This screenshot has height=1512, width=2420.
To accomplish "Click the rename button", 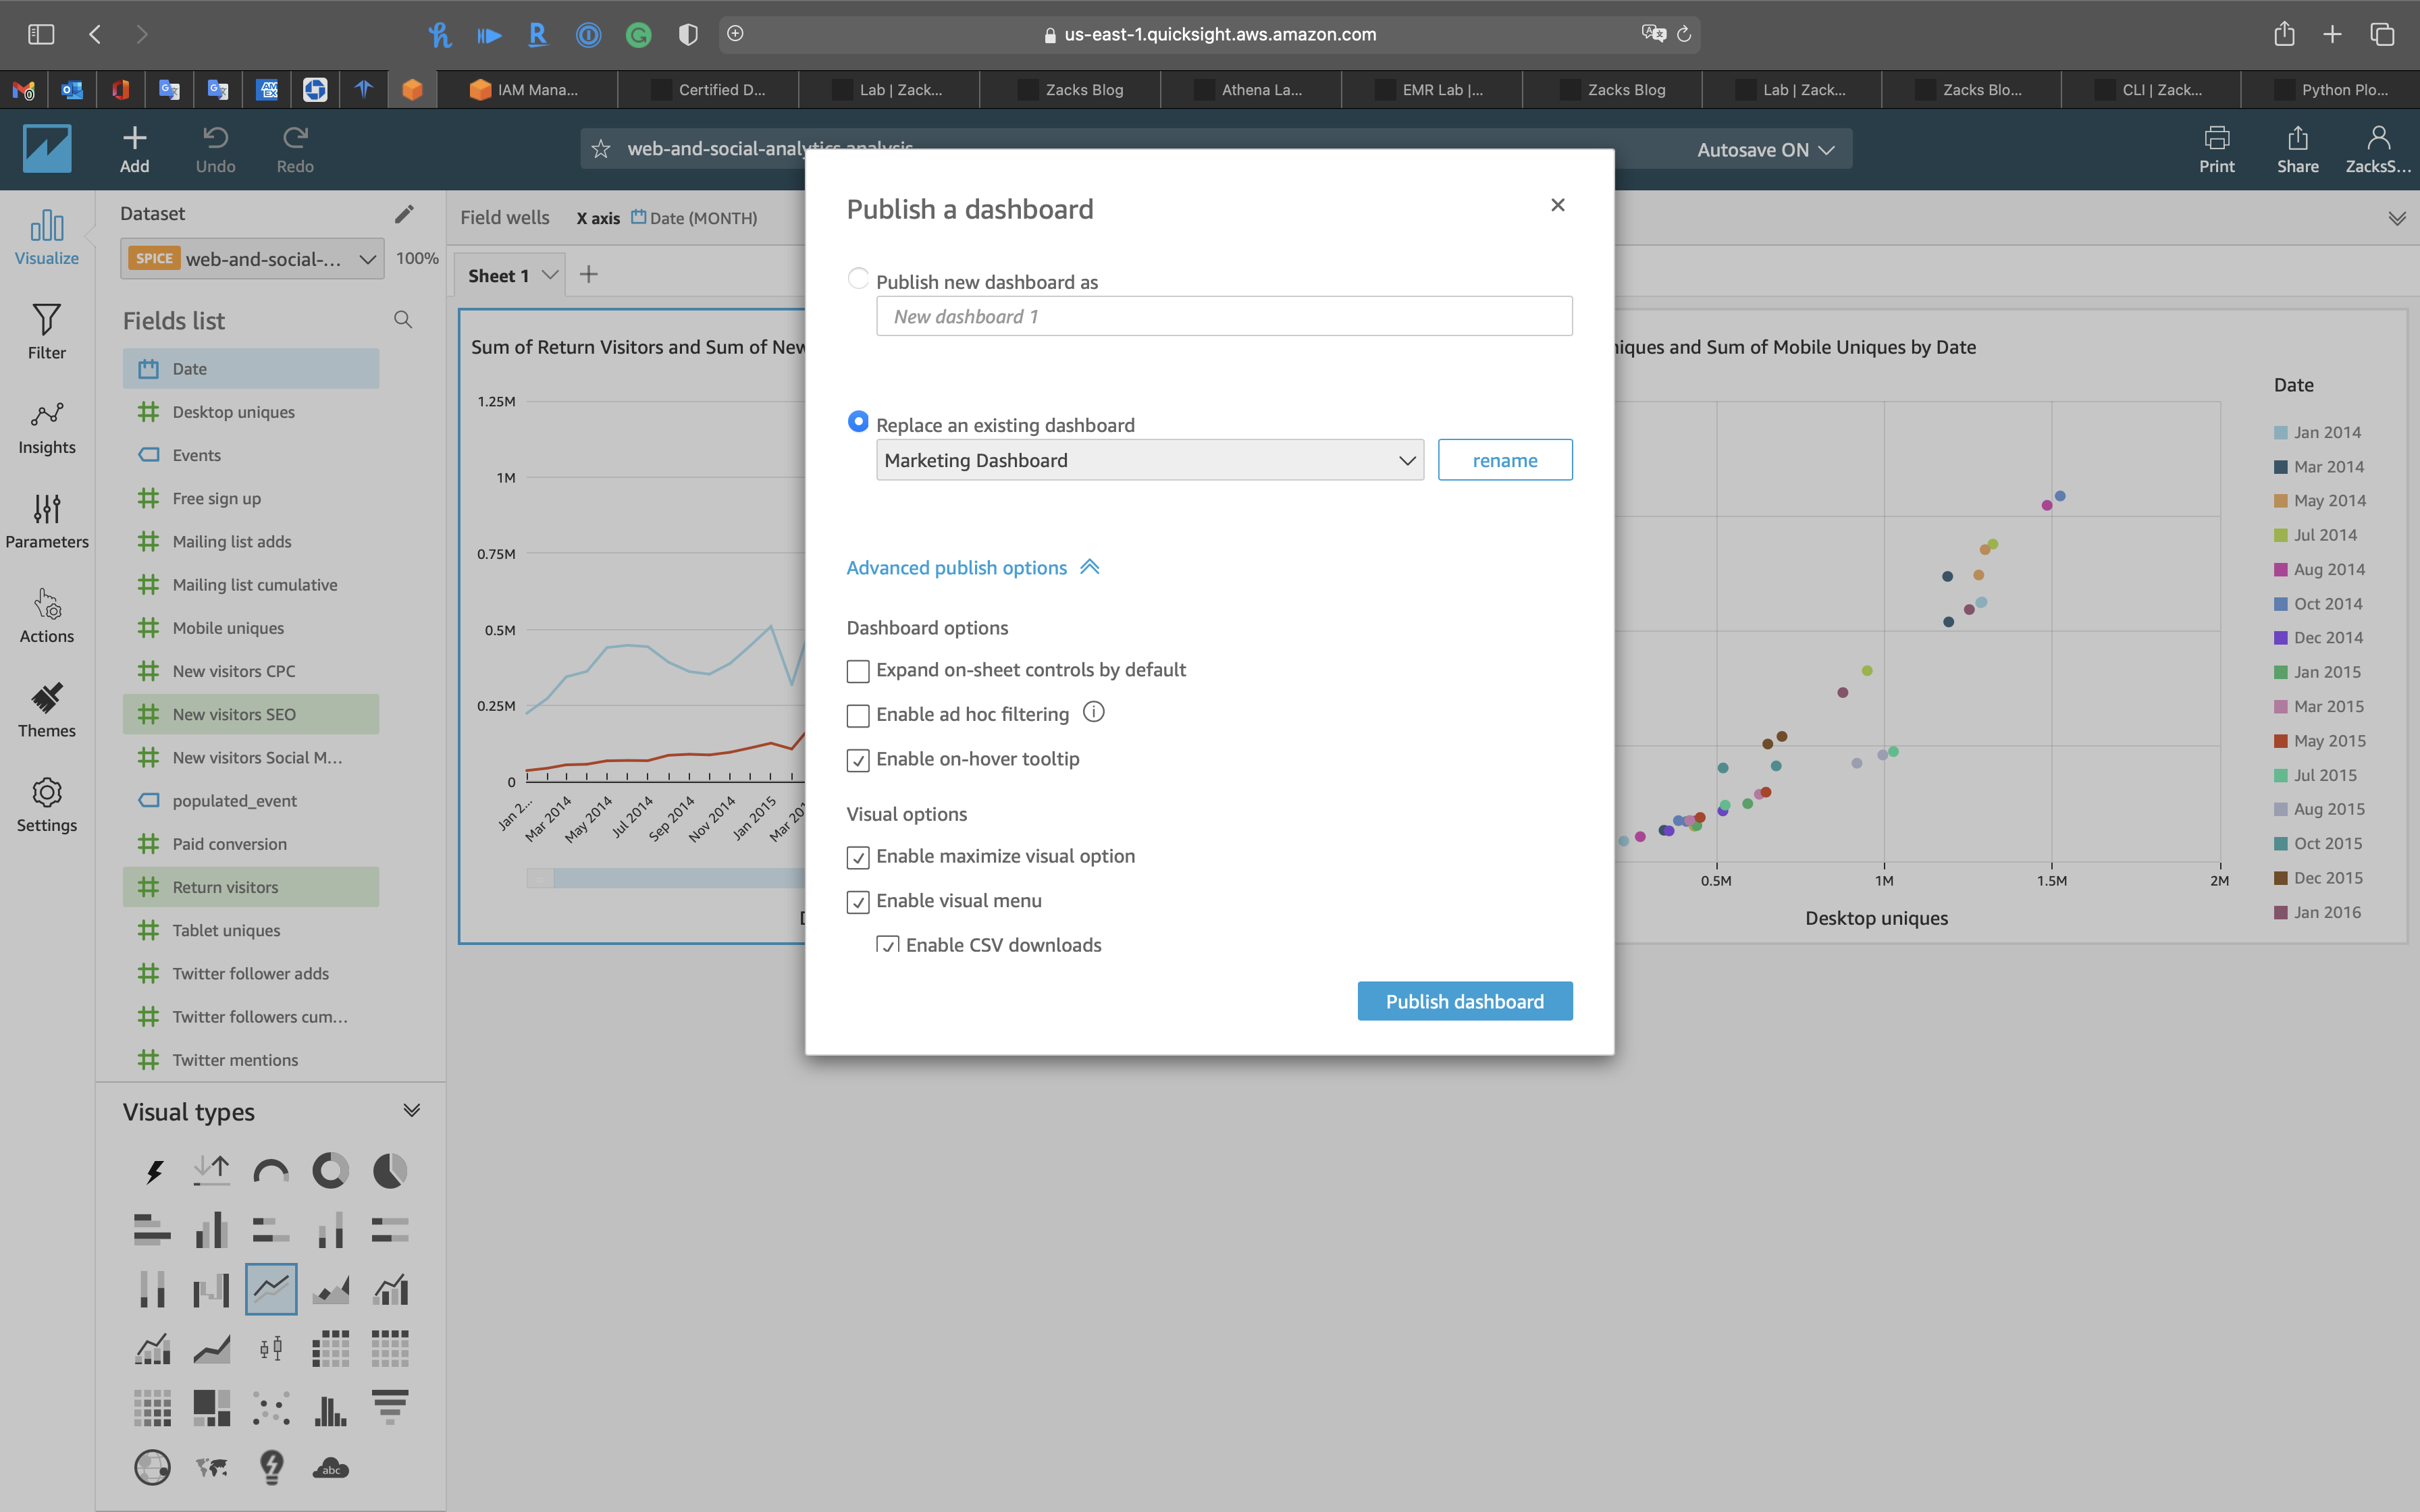I will click(1504, 460).
